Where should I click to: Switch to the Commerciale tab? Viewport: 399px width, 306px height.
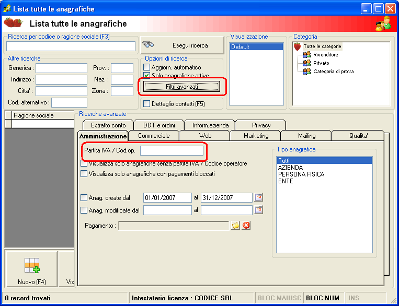pyautogui.click(x=154, y=136)
